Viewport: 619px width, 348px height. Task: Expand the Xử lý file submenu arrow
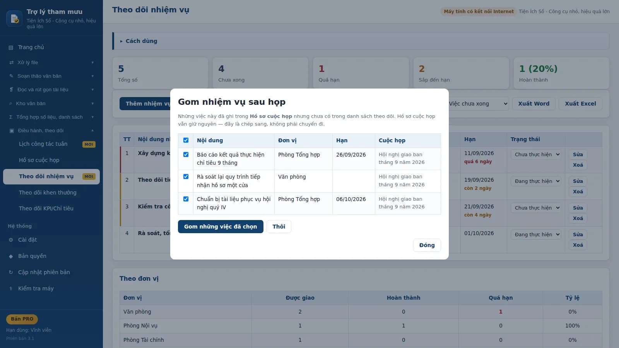pos(92,63)
